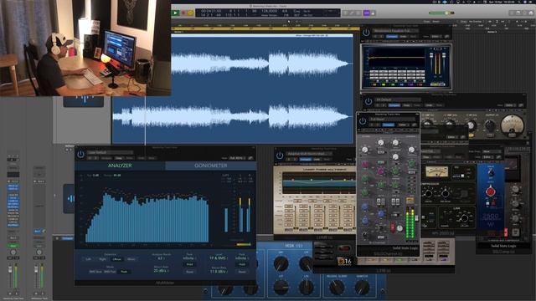Toggle the yellow Cycle button

tap(190, 13)
